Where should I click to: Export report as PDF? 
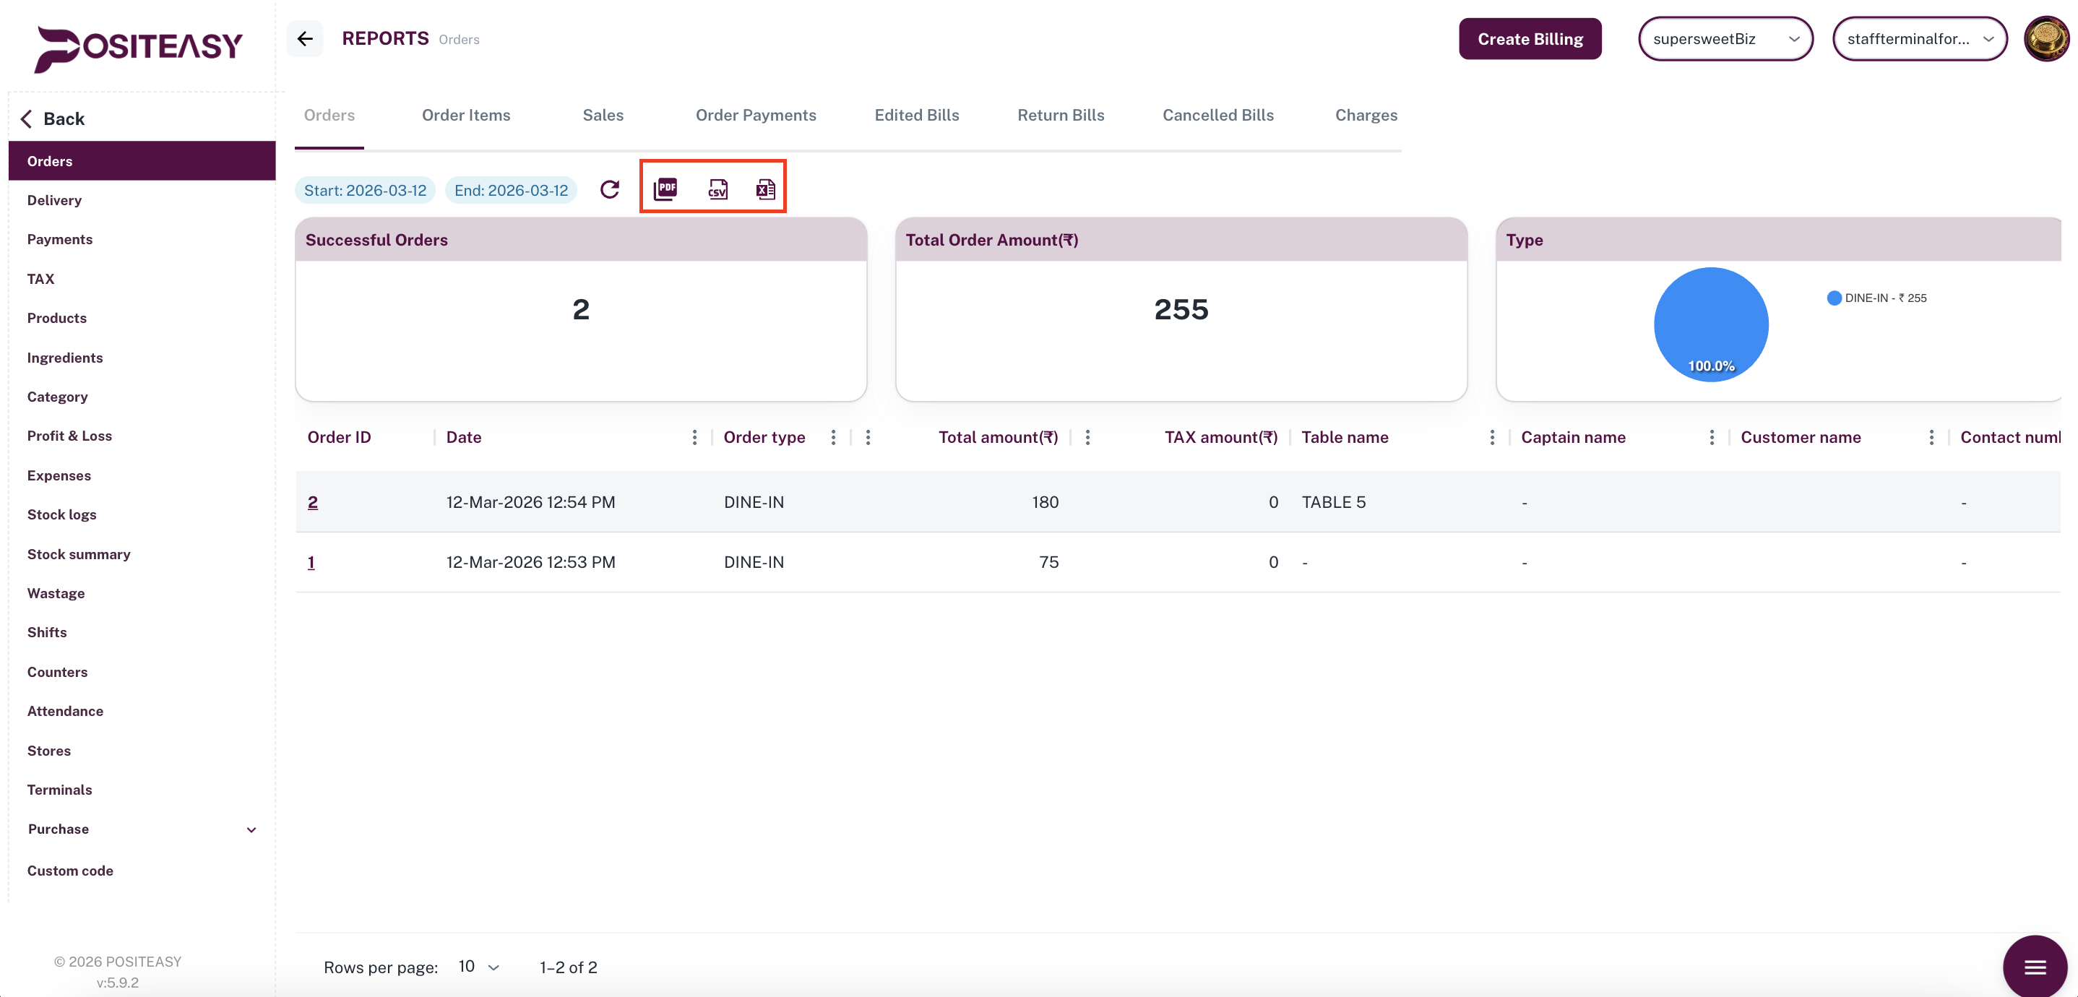(665, 189)
